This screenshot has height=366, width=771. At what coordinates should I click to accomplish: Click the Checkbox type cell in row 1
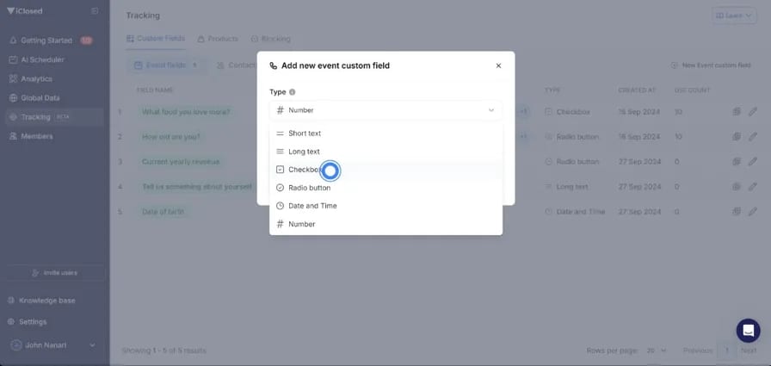[x=567, y=112]
